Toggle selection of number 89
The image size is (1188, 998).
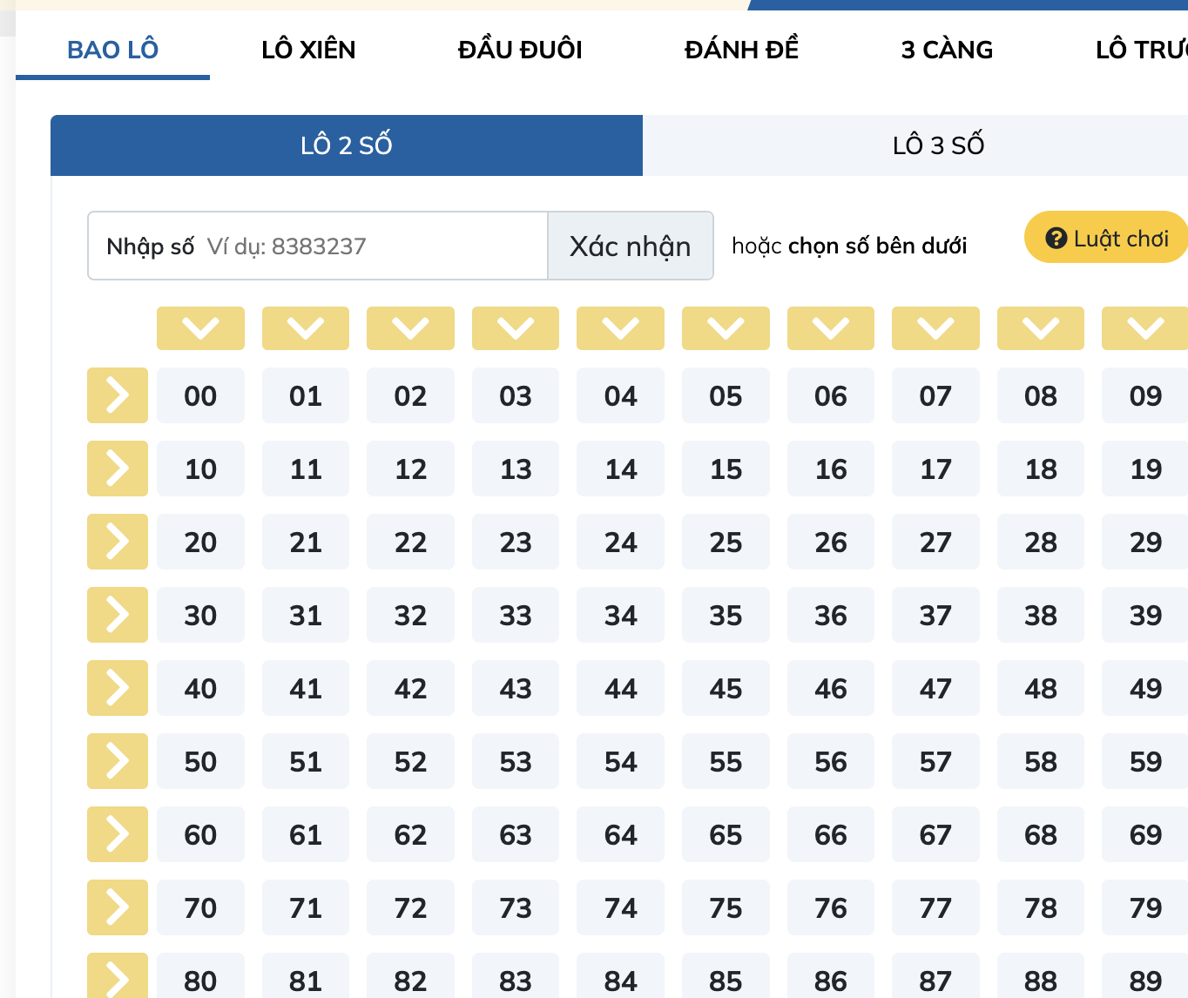tap(1144, 981)
